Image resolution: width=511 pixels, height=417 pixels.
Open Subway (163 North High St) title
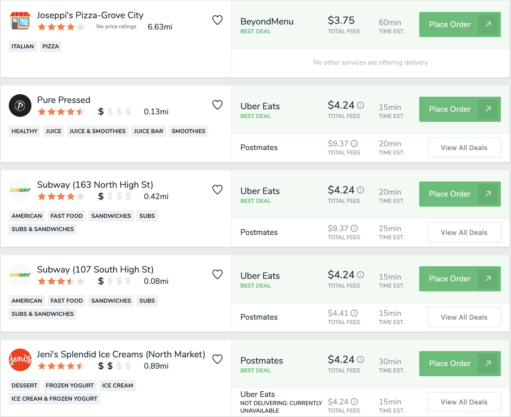(95, 185)
